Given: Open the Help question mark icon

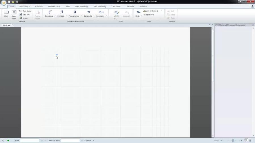Looking at the screenshot, I should pyautogui.click(x=252, y=6).
